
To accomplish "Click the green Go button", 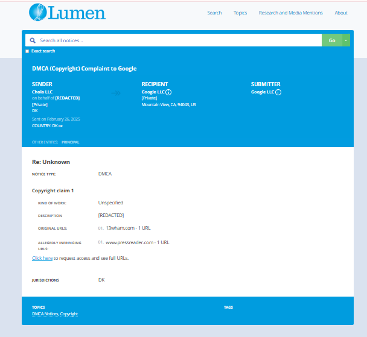I will 332,40.
